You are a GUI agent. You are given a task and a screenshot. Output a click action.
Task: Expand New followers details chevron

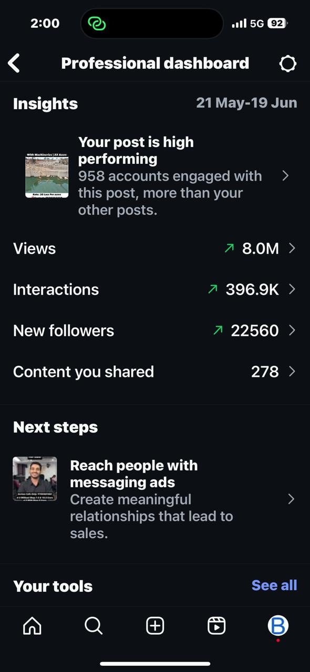click(292, 330)
